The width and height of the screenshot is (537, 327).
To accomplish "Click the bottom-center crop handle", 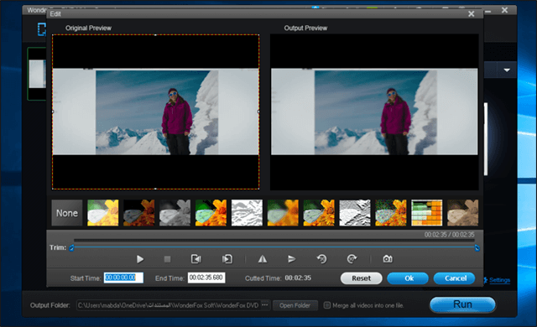I will (x=155, y=189).
